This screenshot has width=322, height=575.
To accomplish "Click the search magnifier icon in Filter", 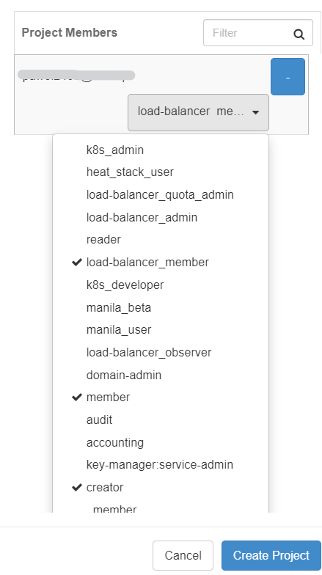I will tap(299, 34).
